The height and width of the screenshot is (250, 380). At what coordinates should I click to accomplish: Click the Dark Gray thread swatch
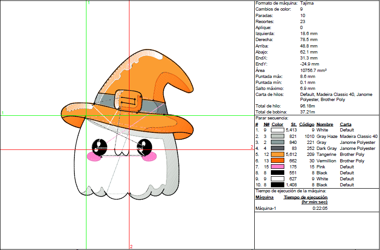(x=278, y=149)
